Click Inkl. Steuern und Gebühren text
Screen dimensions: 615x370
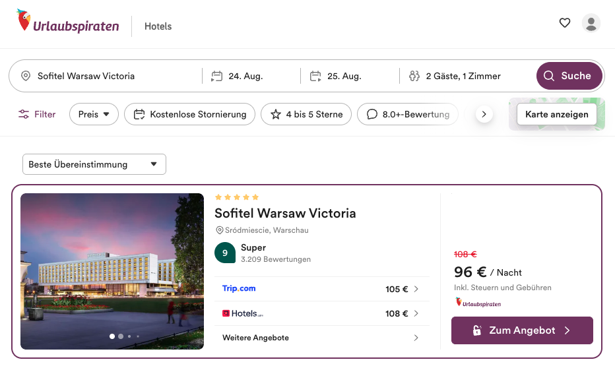pos(502,288)
